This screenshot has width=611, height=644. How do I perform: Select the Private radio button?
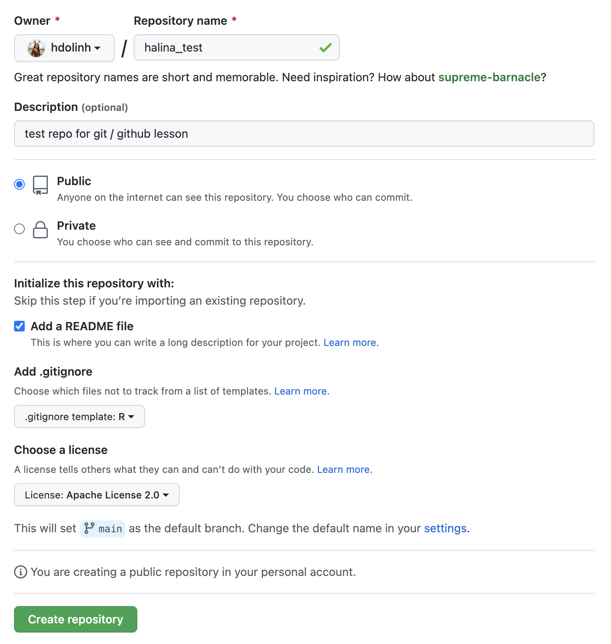(x=19, y=229)
